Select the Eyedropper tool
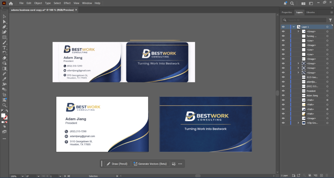This screenshot has width=334, height=178. (x=4, y=79)
